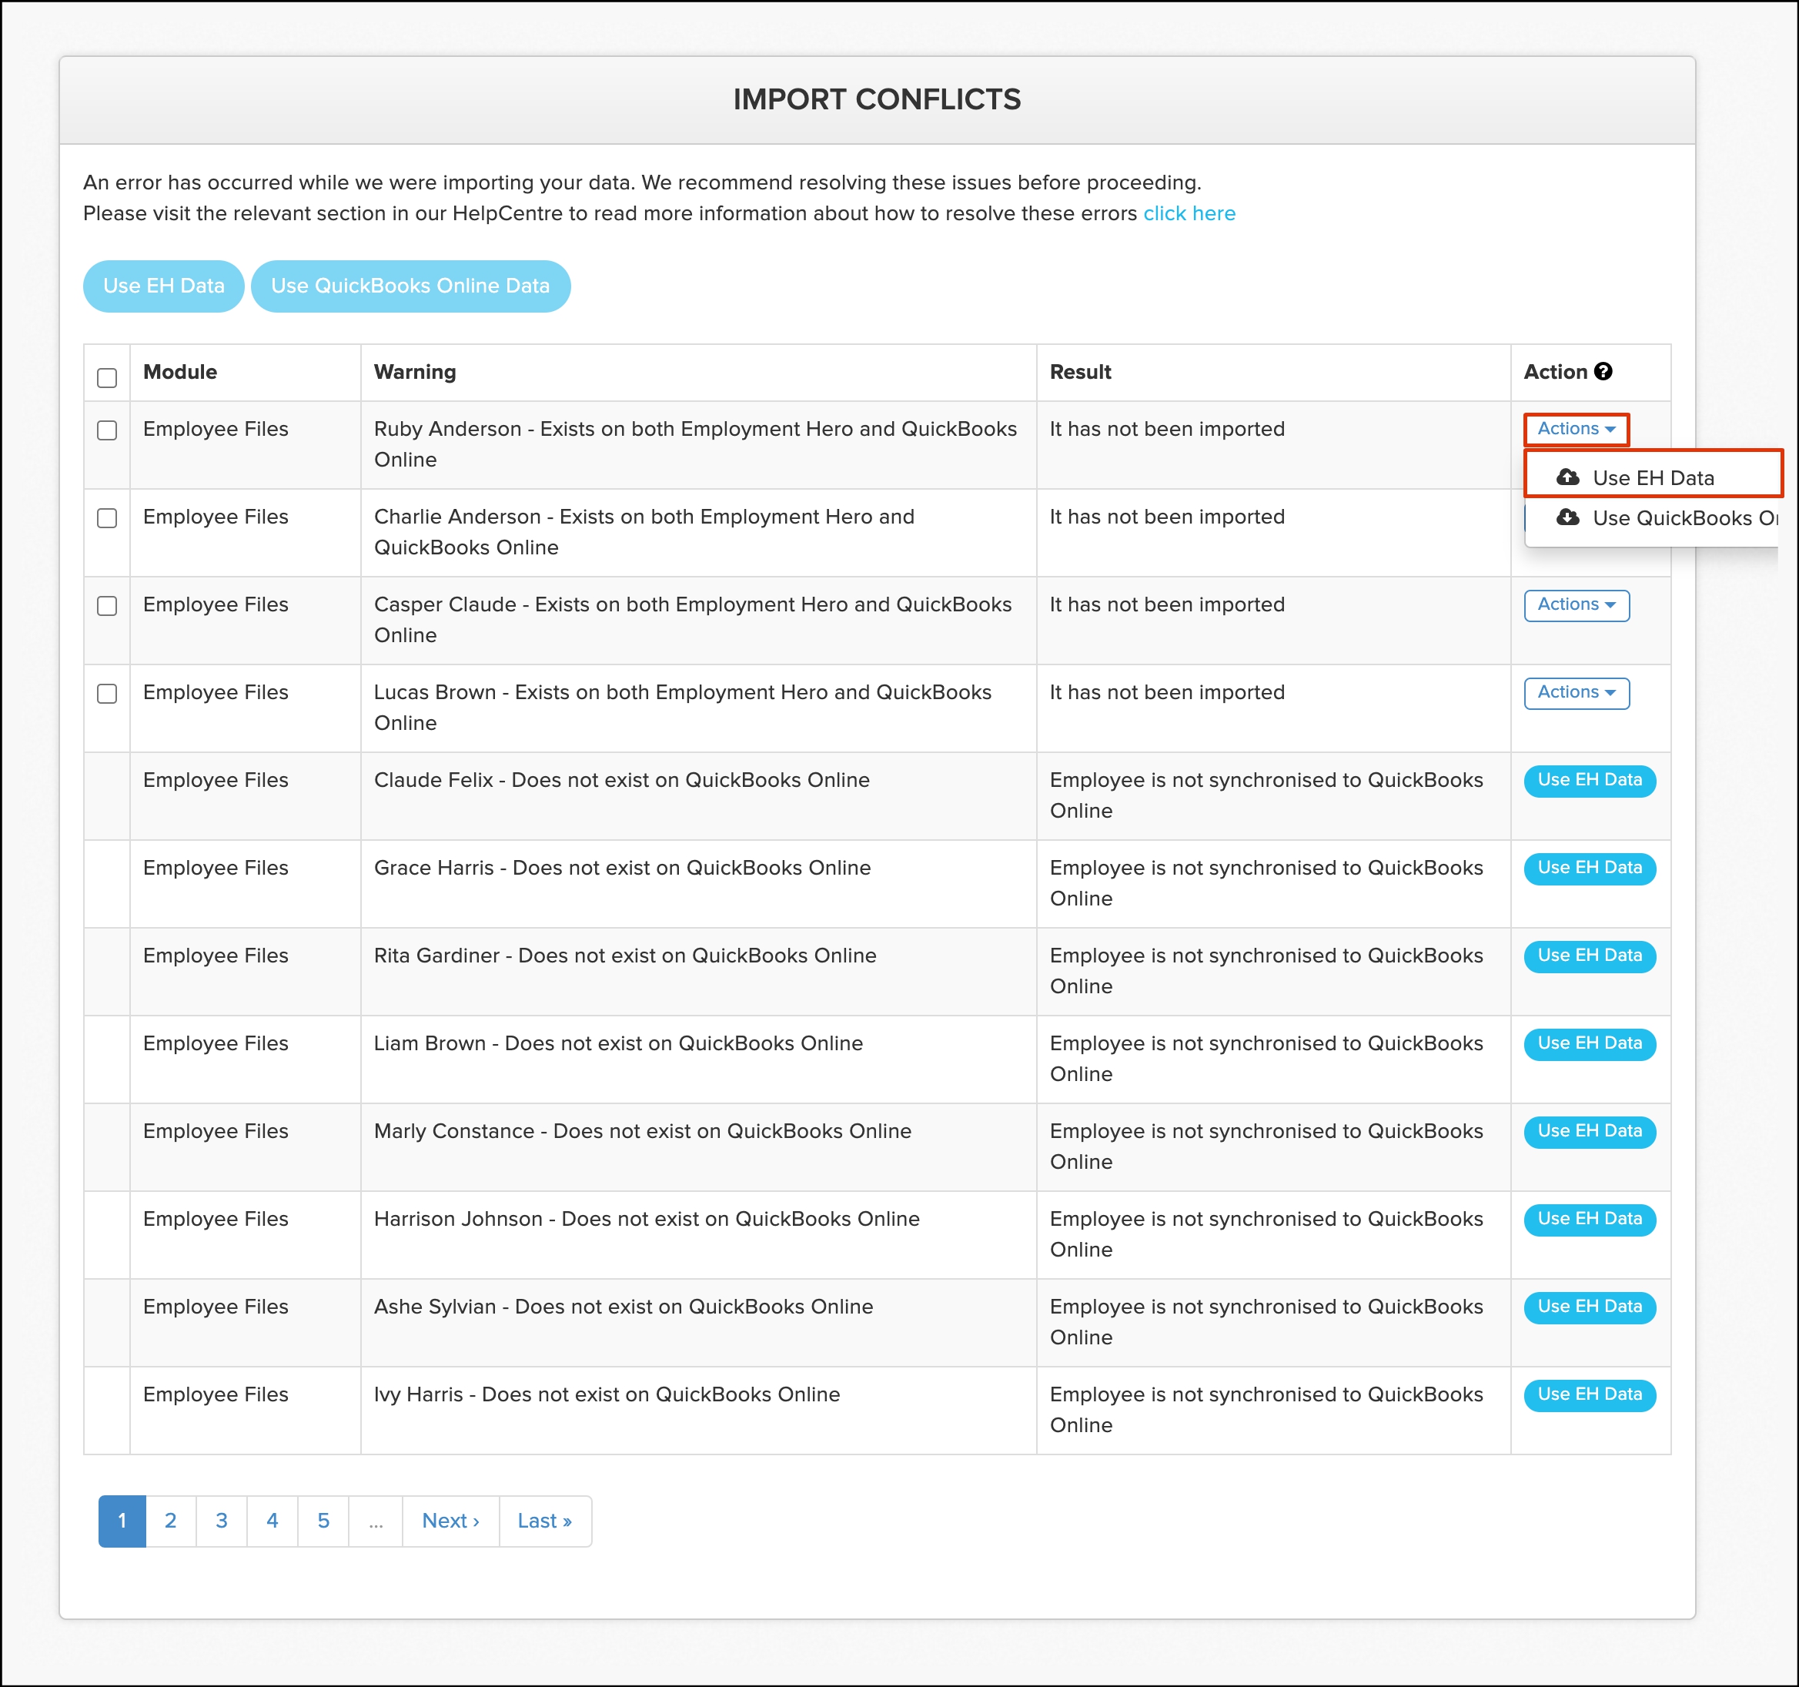Click the Next page link
Viewport: 1799px width, 1687px height.
click(x=450, y=1521)
